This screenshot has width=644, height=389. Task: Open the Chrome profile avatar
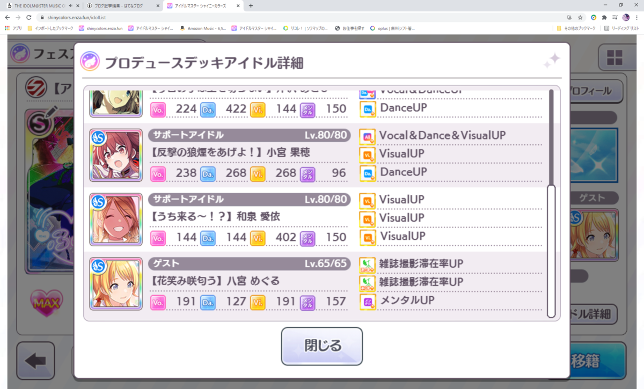[x=626, y=17]
